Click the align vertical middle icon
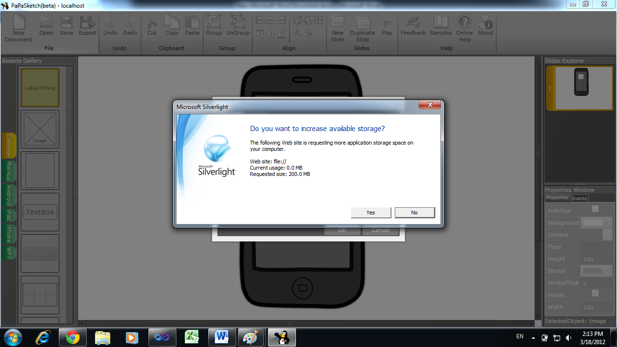 pos(271,34)
